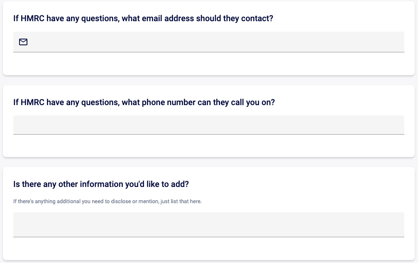
Task: Click background gap between email and phone cards
Action: [209, 80]
